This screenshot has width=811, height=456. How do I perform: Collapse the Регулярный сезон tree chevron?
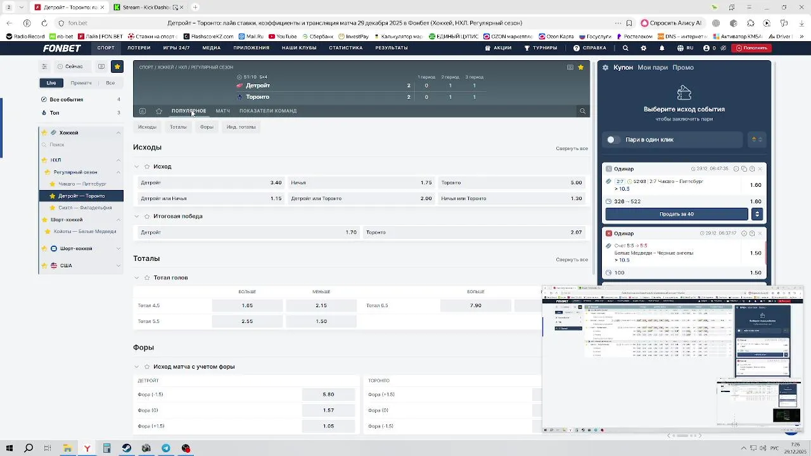click(x=118, y=172)
